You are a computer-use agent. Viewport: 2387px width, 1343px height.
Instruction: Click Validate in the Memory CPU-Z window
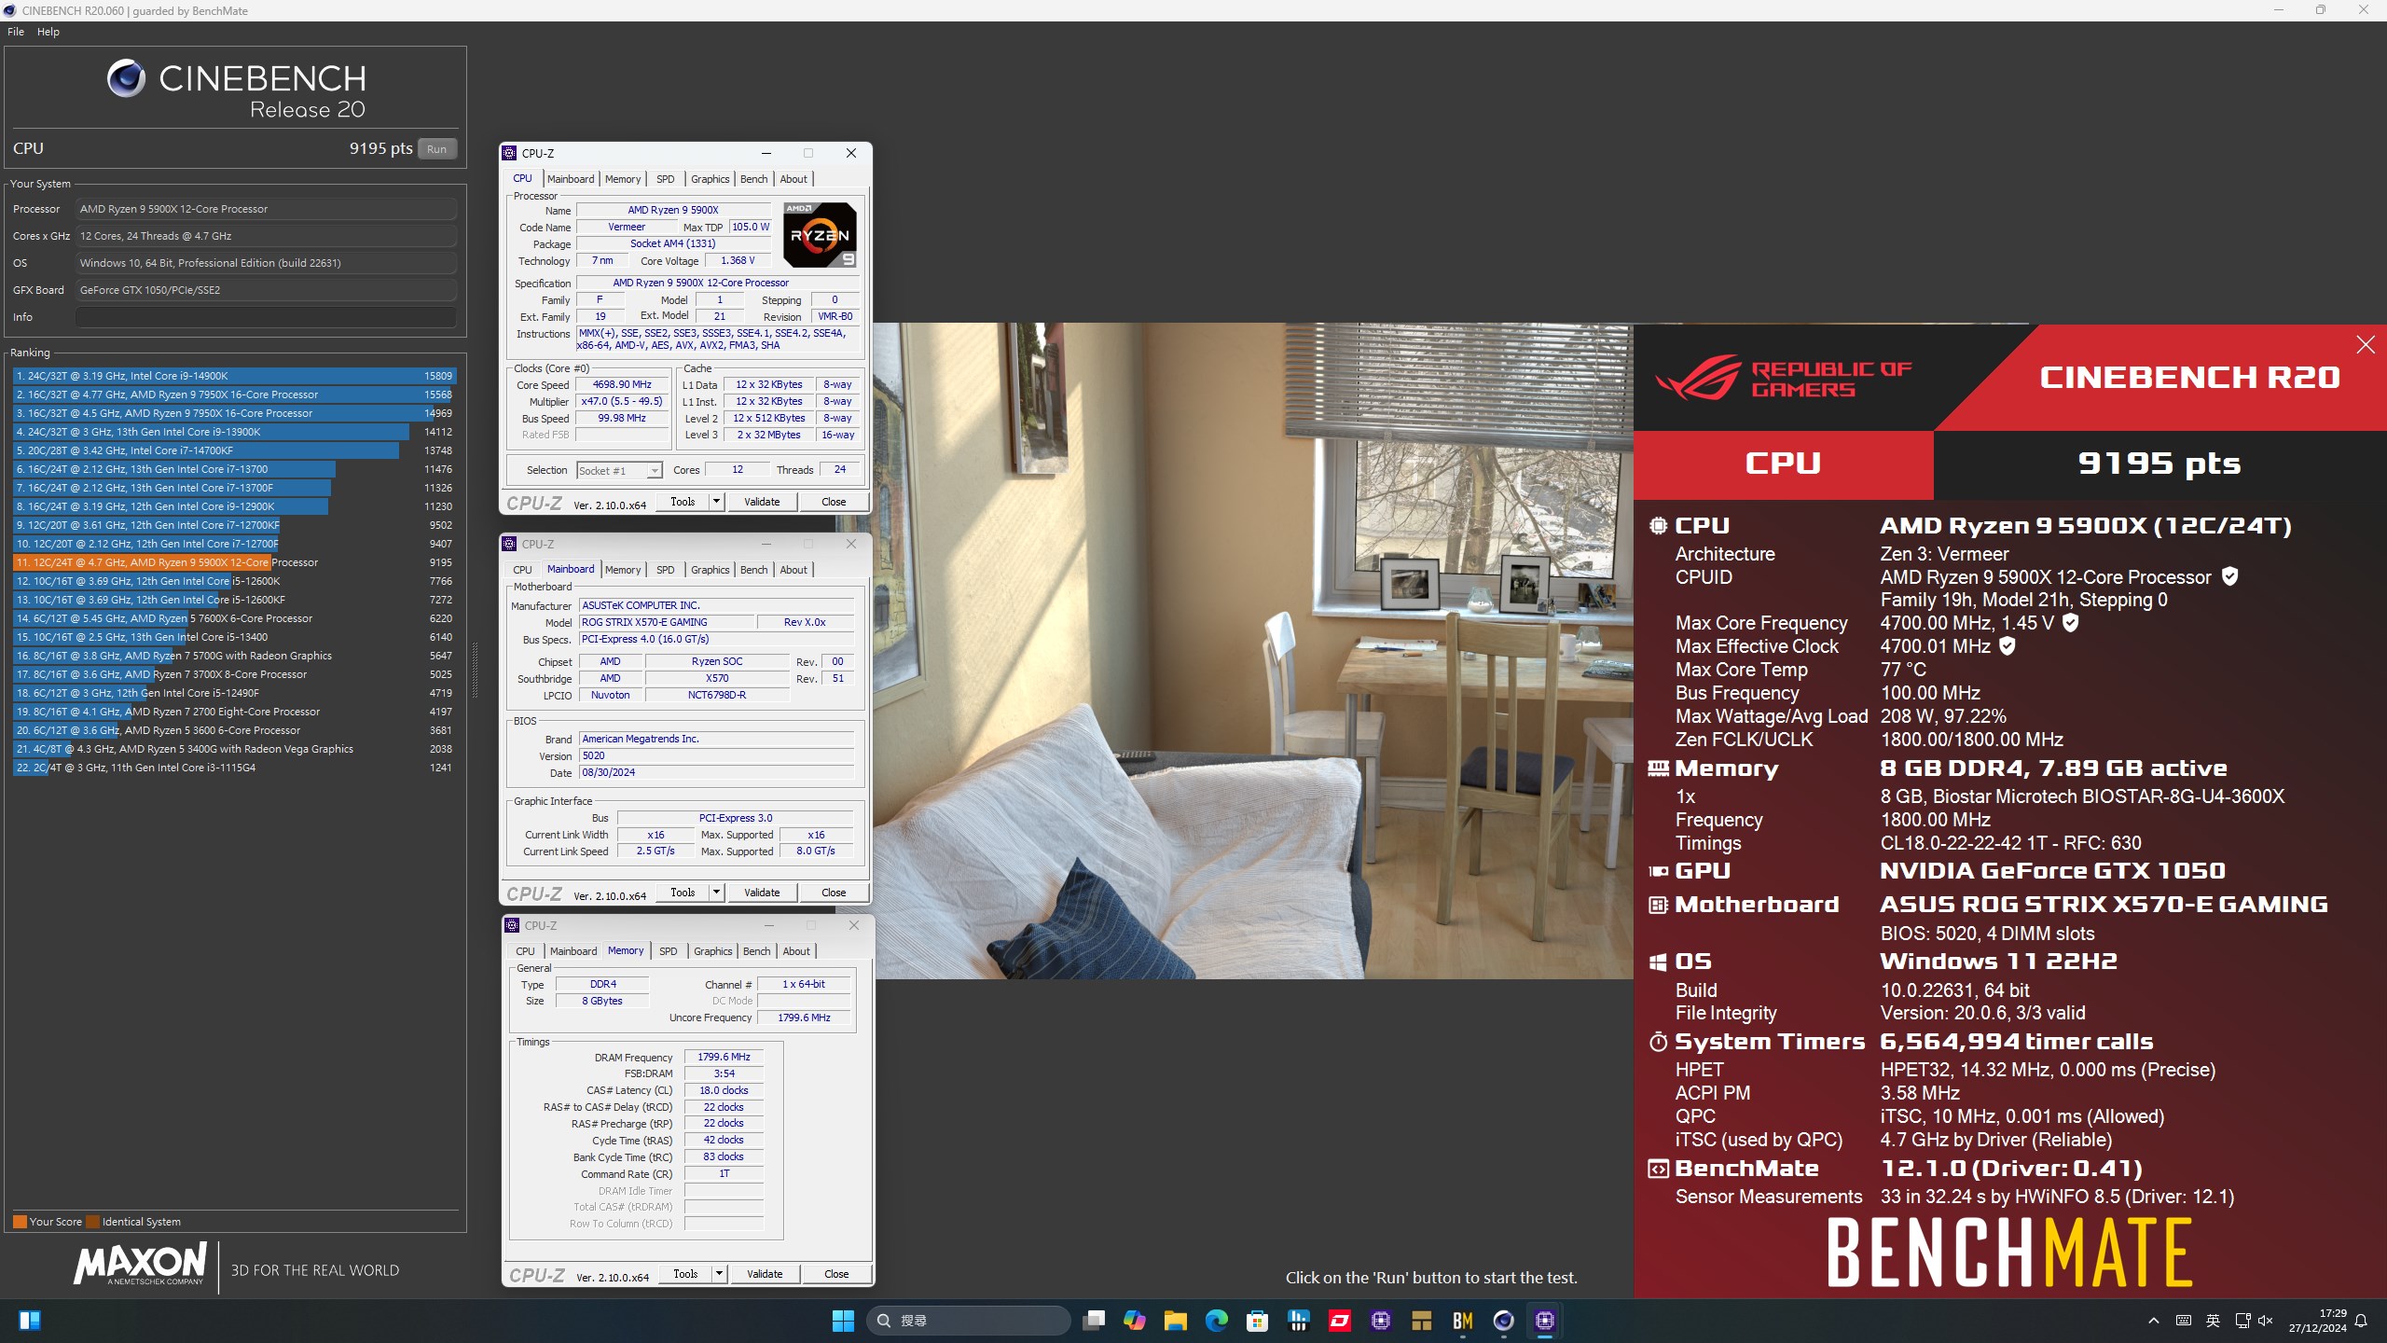765,1274
